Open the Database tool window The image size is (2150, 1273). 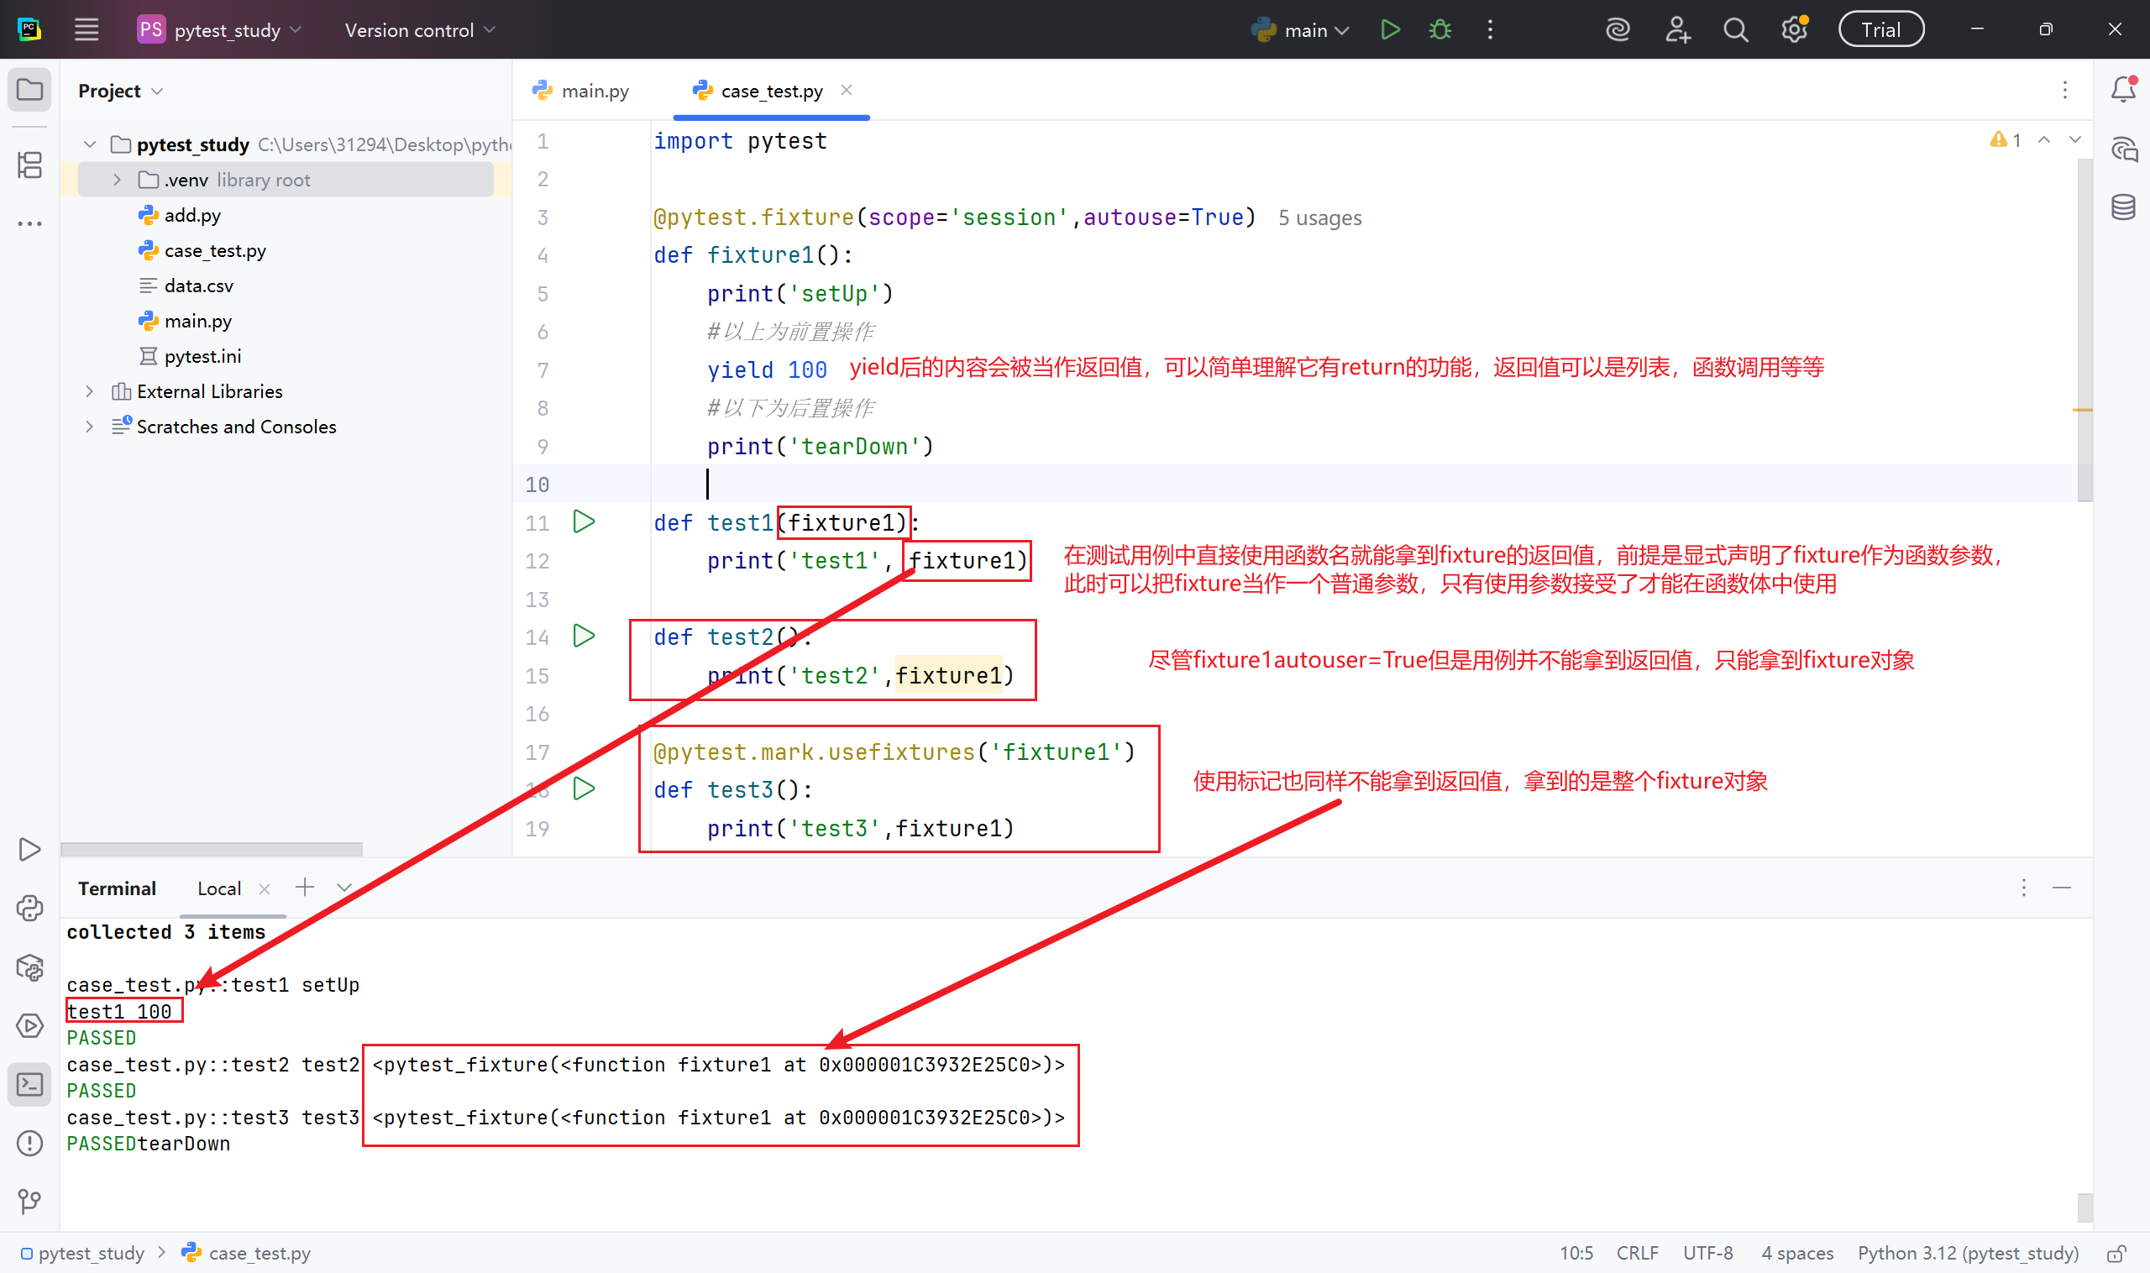(x=2122, y=207)
